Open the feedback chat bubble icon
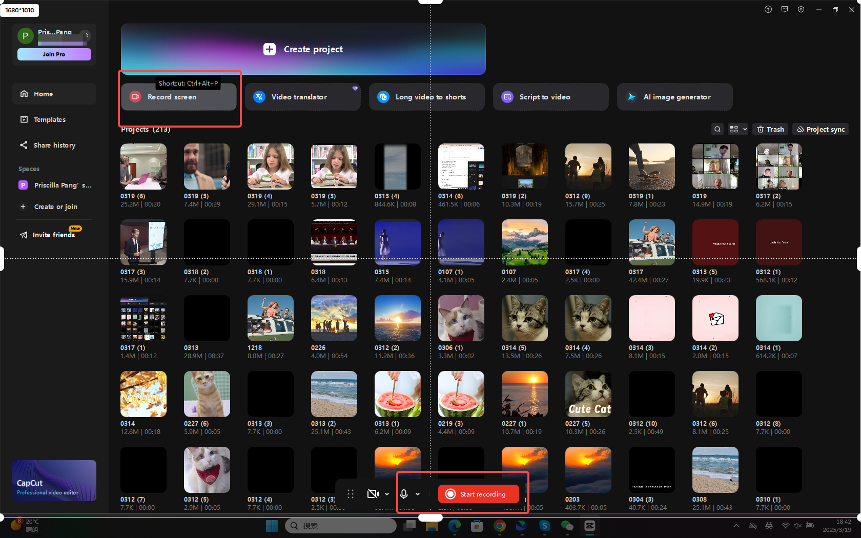The image size is (861, 538). click(x=785, y=9)
